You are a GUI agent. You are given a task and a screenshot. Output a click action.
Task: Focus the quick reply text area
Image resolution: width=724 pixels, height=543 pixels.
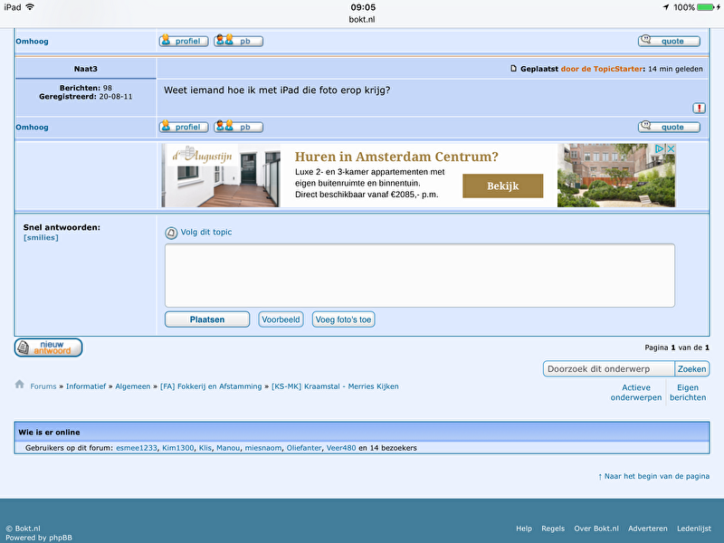click(419, 275)
